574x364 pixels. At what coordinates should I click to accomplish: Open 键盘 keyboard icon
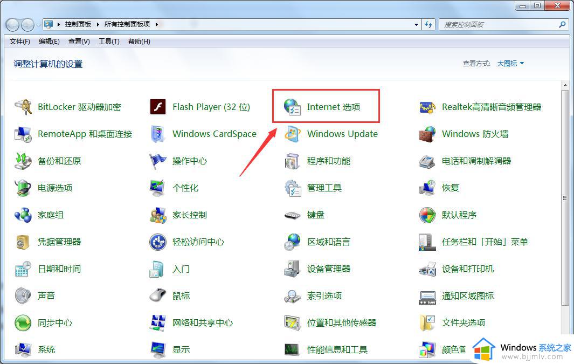pyautogui.click(x=292, y=215)
